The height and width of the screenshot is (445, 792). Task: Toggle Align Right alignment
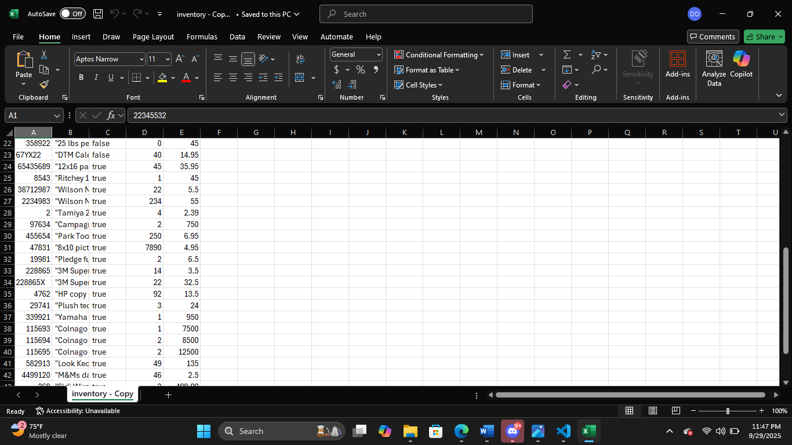248,77
